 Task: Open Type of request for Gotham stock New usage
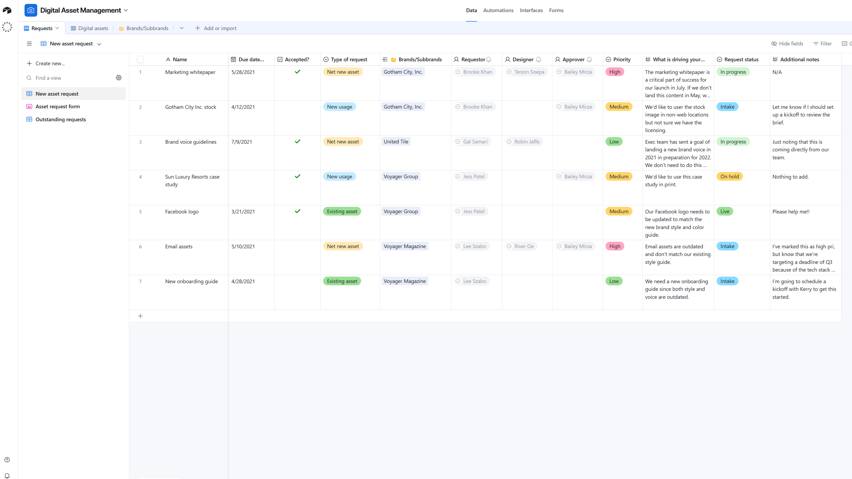[x=339, y=107]
